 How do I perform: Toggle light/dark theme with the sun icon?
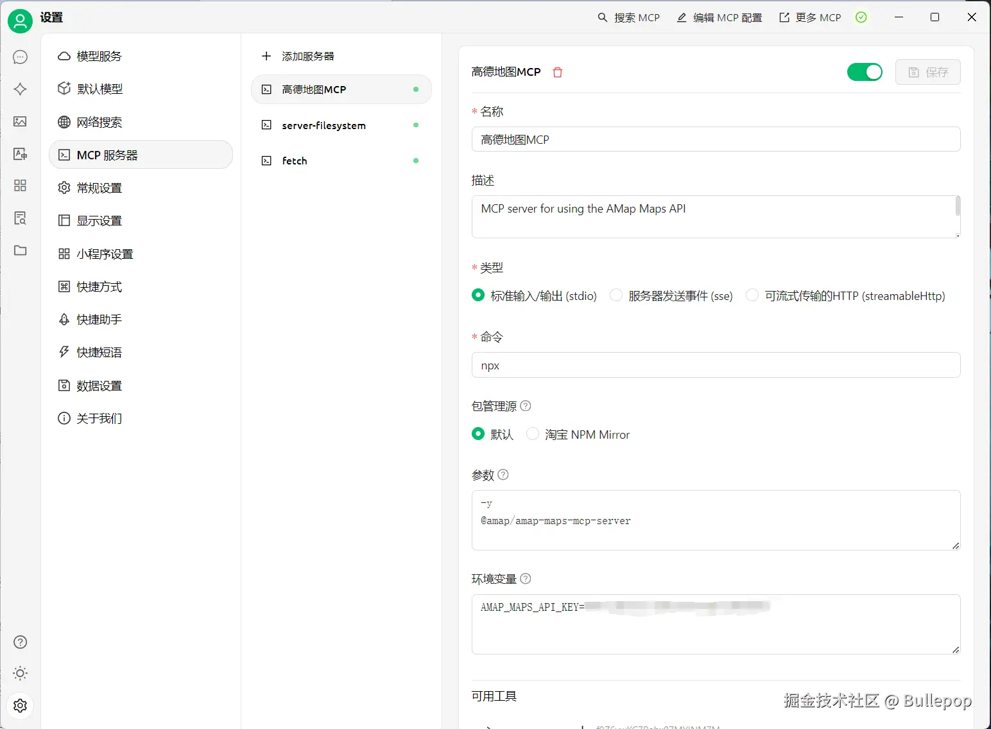coord(20,673)
